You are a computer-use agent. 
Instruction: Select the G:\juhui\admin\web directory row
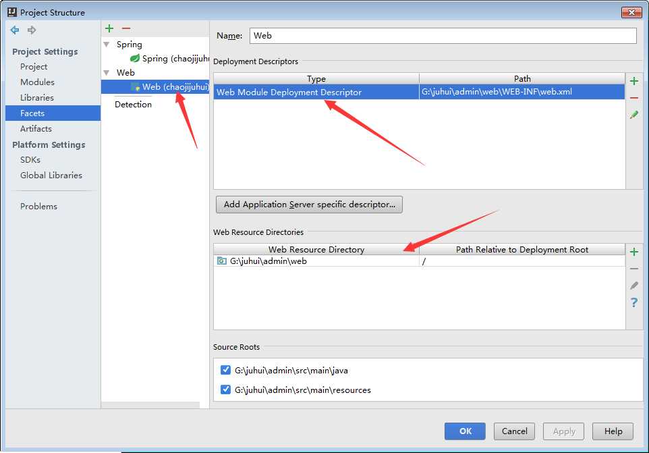coord(419,261)
